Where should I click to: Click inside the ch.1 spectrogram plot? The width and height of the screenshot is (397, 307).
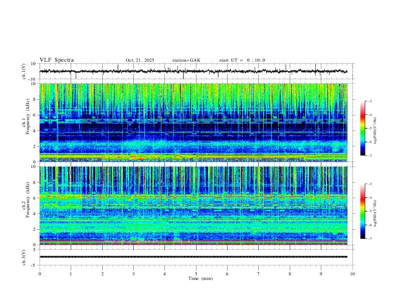195,123
